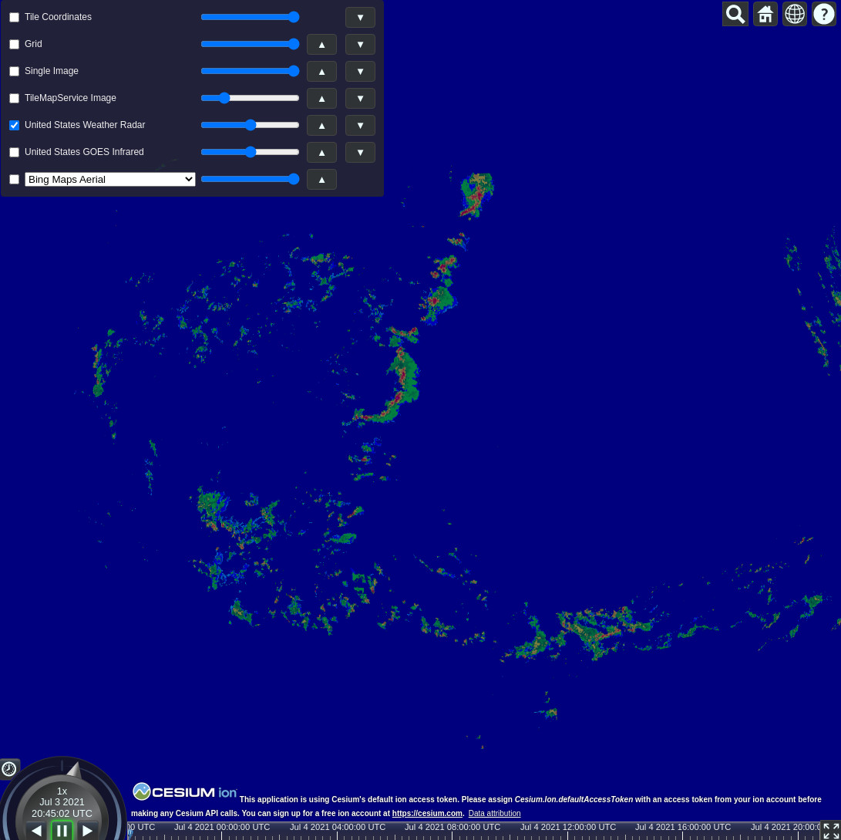
Task: Open the https://cesium.com link
Action: coord(427,813)
